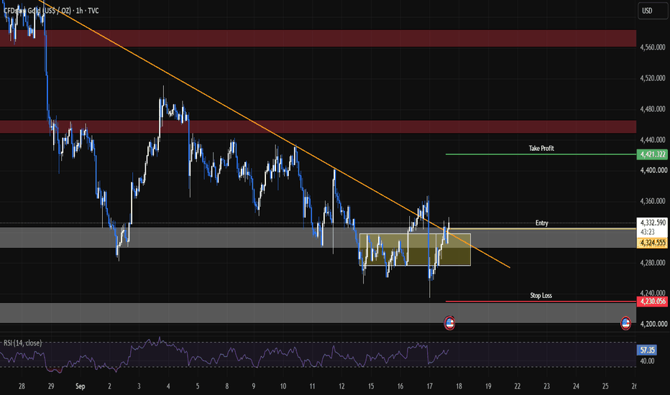Open the USD currency selector
The height and width of the screenshot is (395, 670).
(x=653, y=11)
